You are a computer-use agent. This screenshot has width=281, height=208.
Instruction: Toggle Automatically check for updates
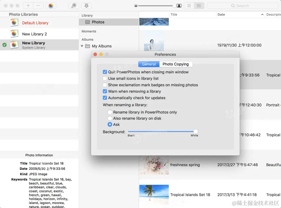[x=105, y=98]
